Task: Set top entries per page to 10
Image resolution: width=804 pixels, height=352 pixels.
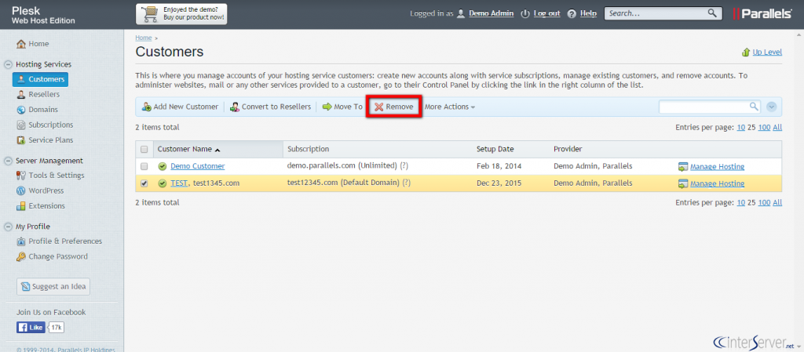Action: coord(741,128)
